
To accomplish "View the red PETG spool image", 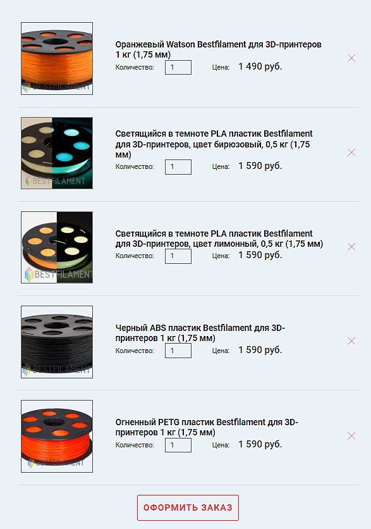I will [57, 436].
